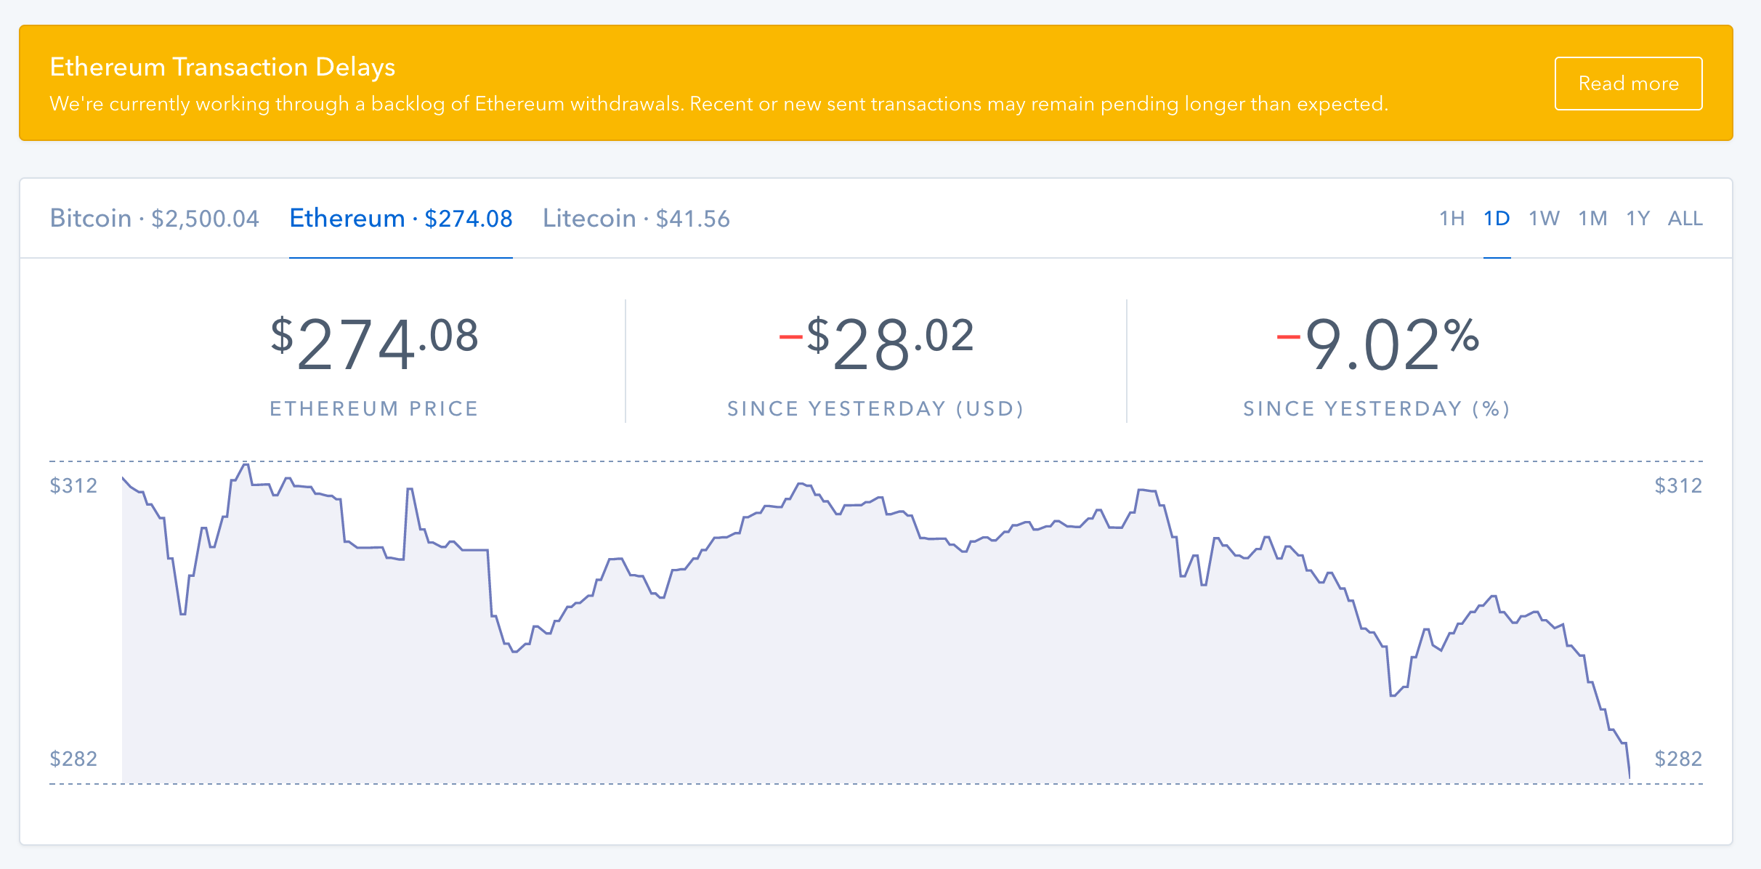Image resolution: width=1761 pixels, height=869 pixels.
Task: Show ALL time price history
Action: (1685, 219)
